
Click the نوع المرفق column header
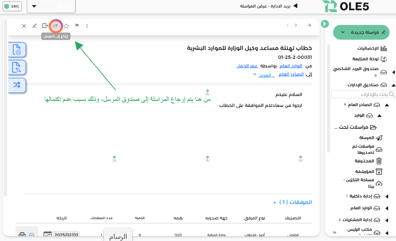[255, 218]
